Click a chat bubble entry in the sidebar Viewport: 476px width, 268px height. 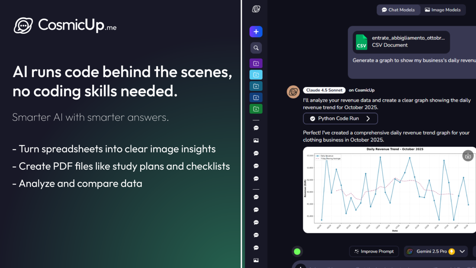click(256, 127)
